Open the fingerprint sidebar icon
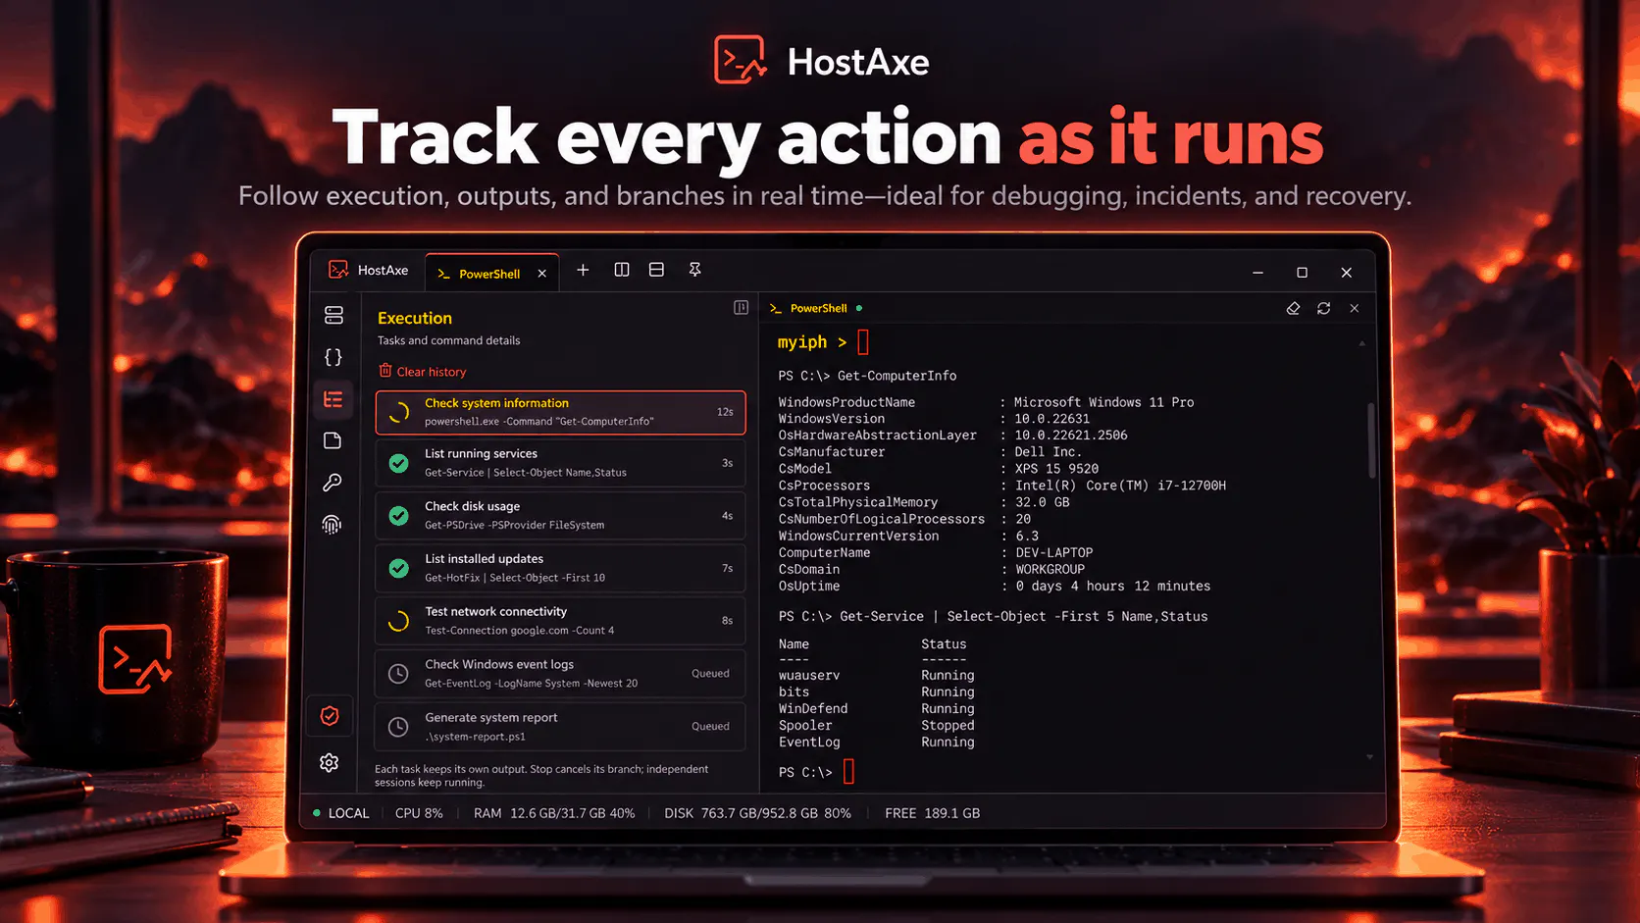The image size is (1640, 923). pyautogui.click(x=332, y=525)
